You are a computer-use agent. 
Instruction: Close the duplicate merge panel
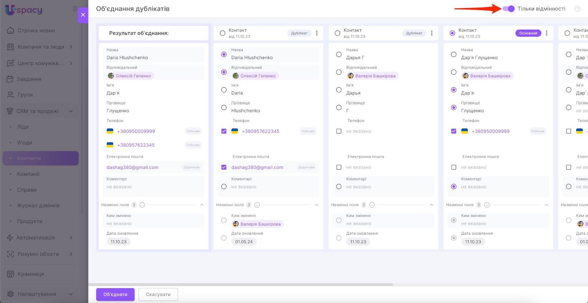pyautogui.click(x=83, y=15)
